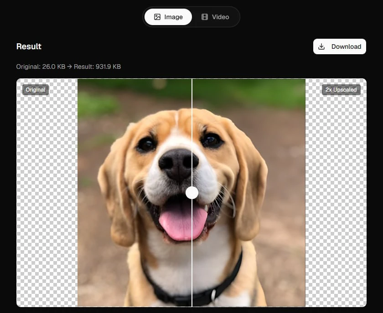Viewport: 383px width, 313px height.
Task: Download the upscaled result
Action: point(340,46)
